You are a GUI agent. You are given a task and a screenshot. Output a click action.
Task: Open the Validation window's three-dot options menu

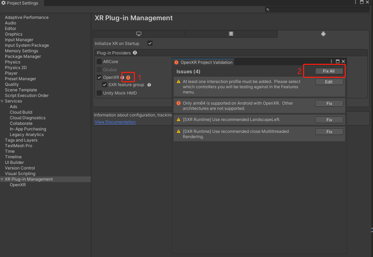pyautogui.click(x=331, y=61)
